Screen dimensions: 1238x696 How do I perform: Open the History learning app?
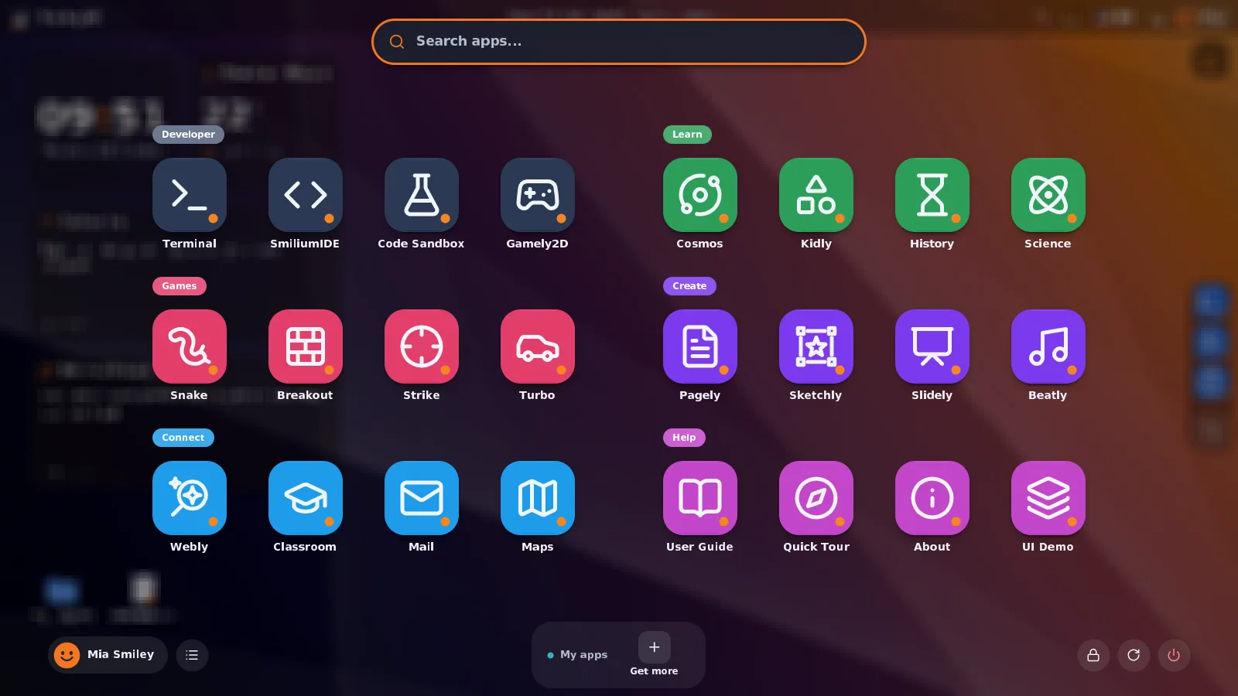point(932,195)
